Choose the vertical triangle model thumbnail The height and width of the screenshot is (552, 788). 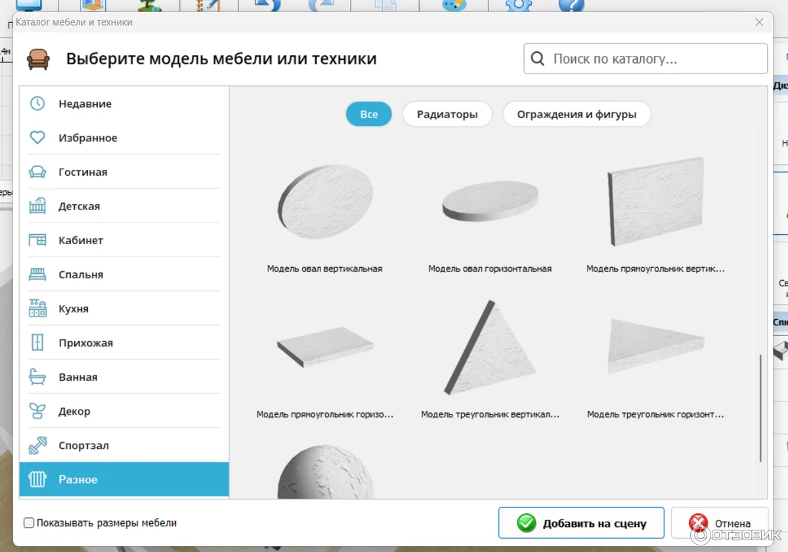pyautogui.click(x=490, y=347)
